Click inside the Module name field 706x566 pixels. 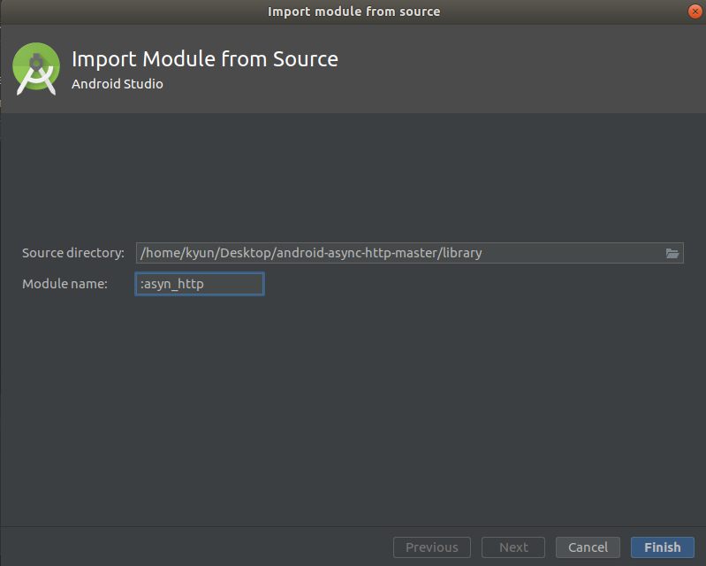point(200,284)
